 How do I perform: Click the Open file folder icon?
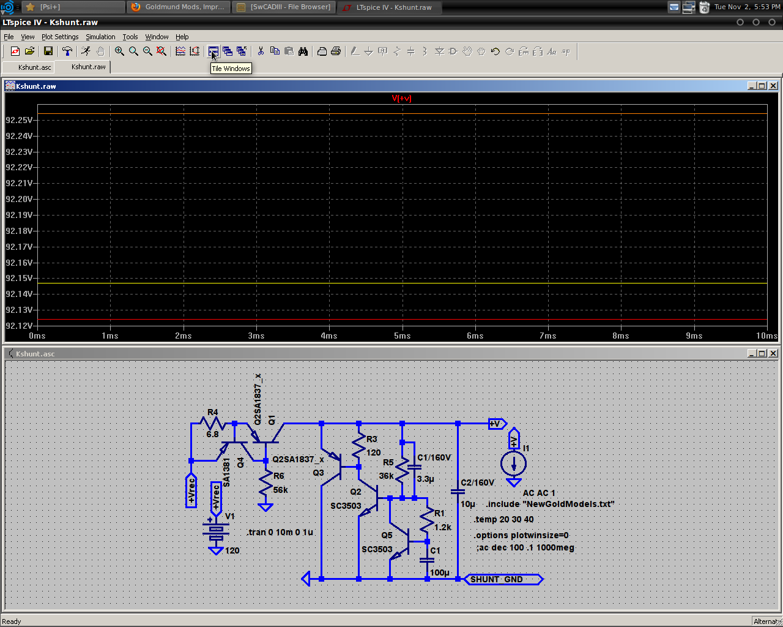click(29, 51)
